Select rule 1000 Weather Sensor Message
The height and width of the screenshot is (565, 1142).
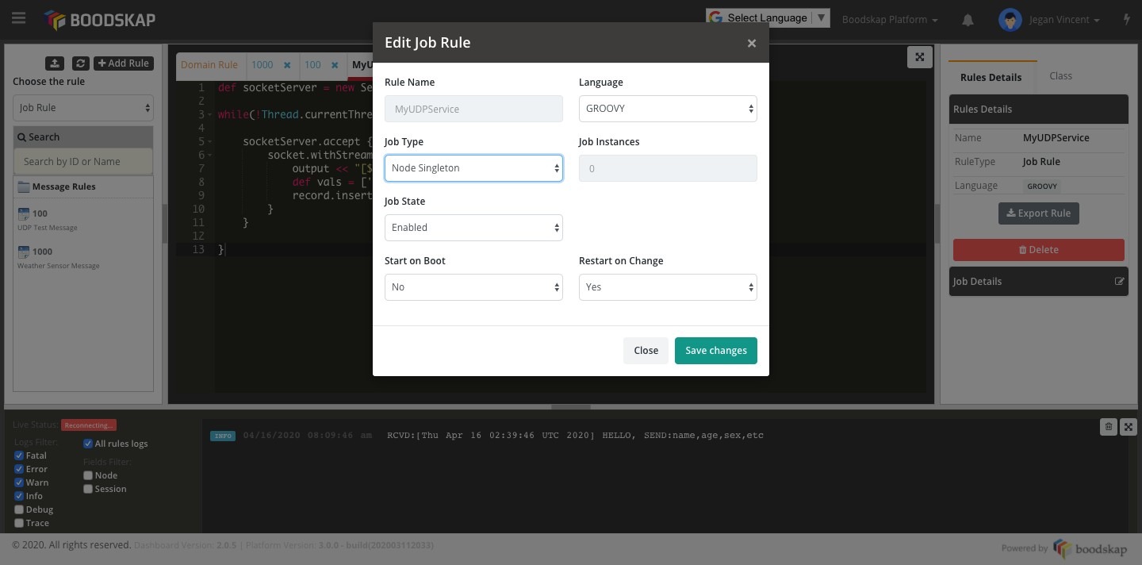point(83,258)
